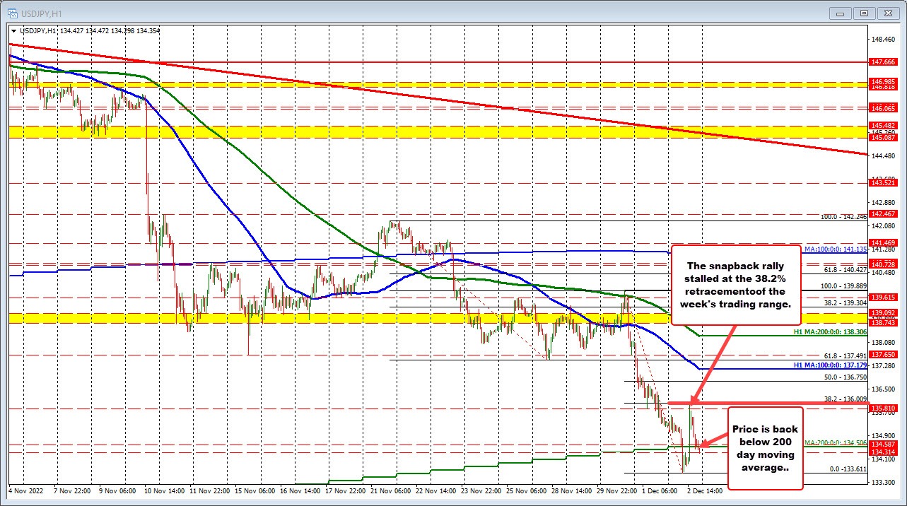Click the yellow highlight zone near 145.482

pyautogui.click(x=424, y=131)
